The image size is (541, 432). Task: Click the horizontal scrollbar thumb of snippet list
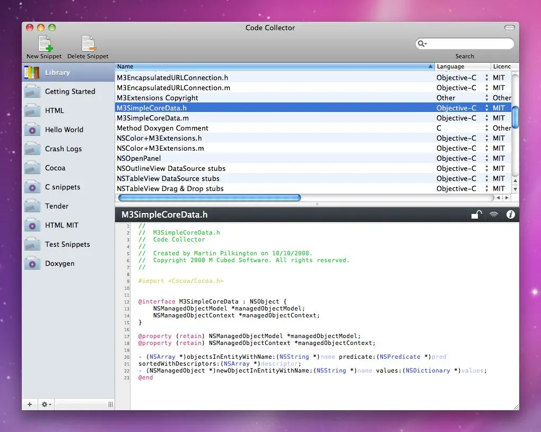click(x=210, y=198)
